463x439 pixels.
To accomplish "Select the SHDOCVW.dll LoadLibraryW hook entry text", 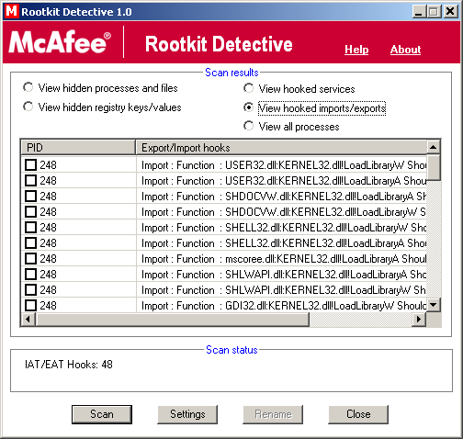I will click(284, 212).
